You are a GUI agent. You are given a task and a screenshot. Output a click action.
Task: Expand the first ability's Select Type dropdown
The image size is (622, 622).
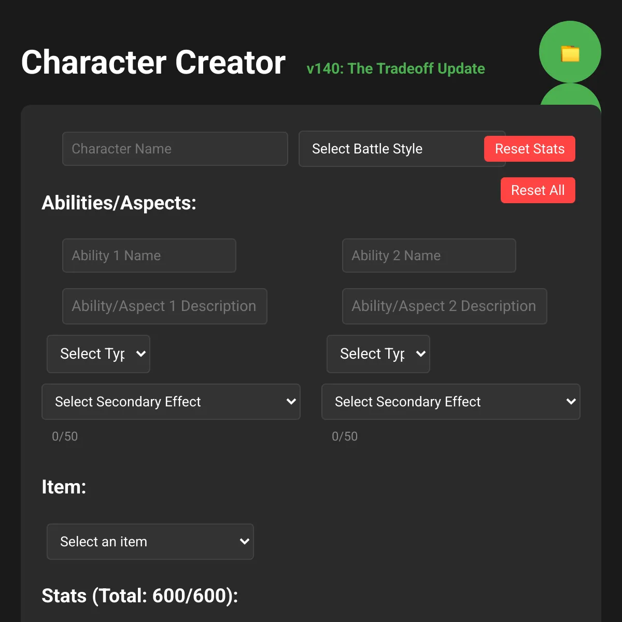pyautogui.click(x=98, y=354)
